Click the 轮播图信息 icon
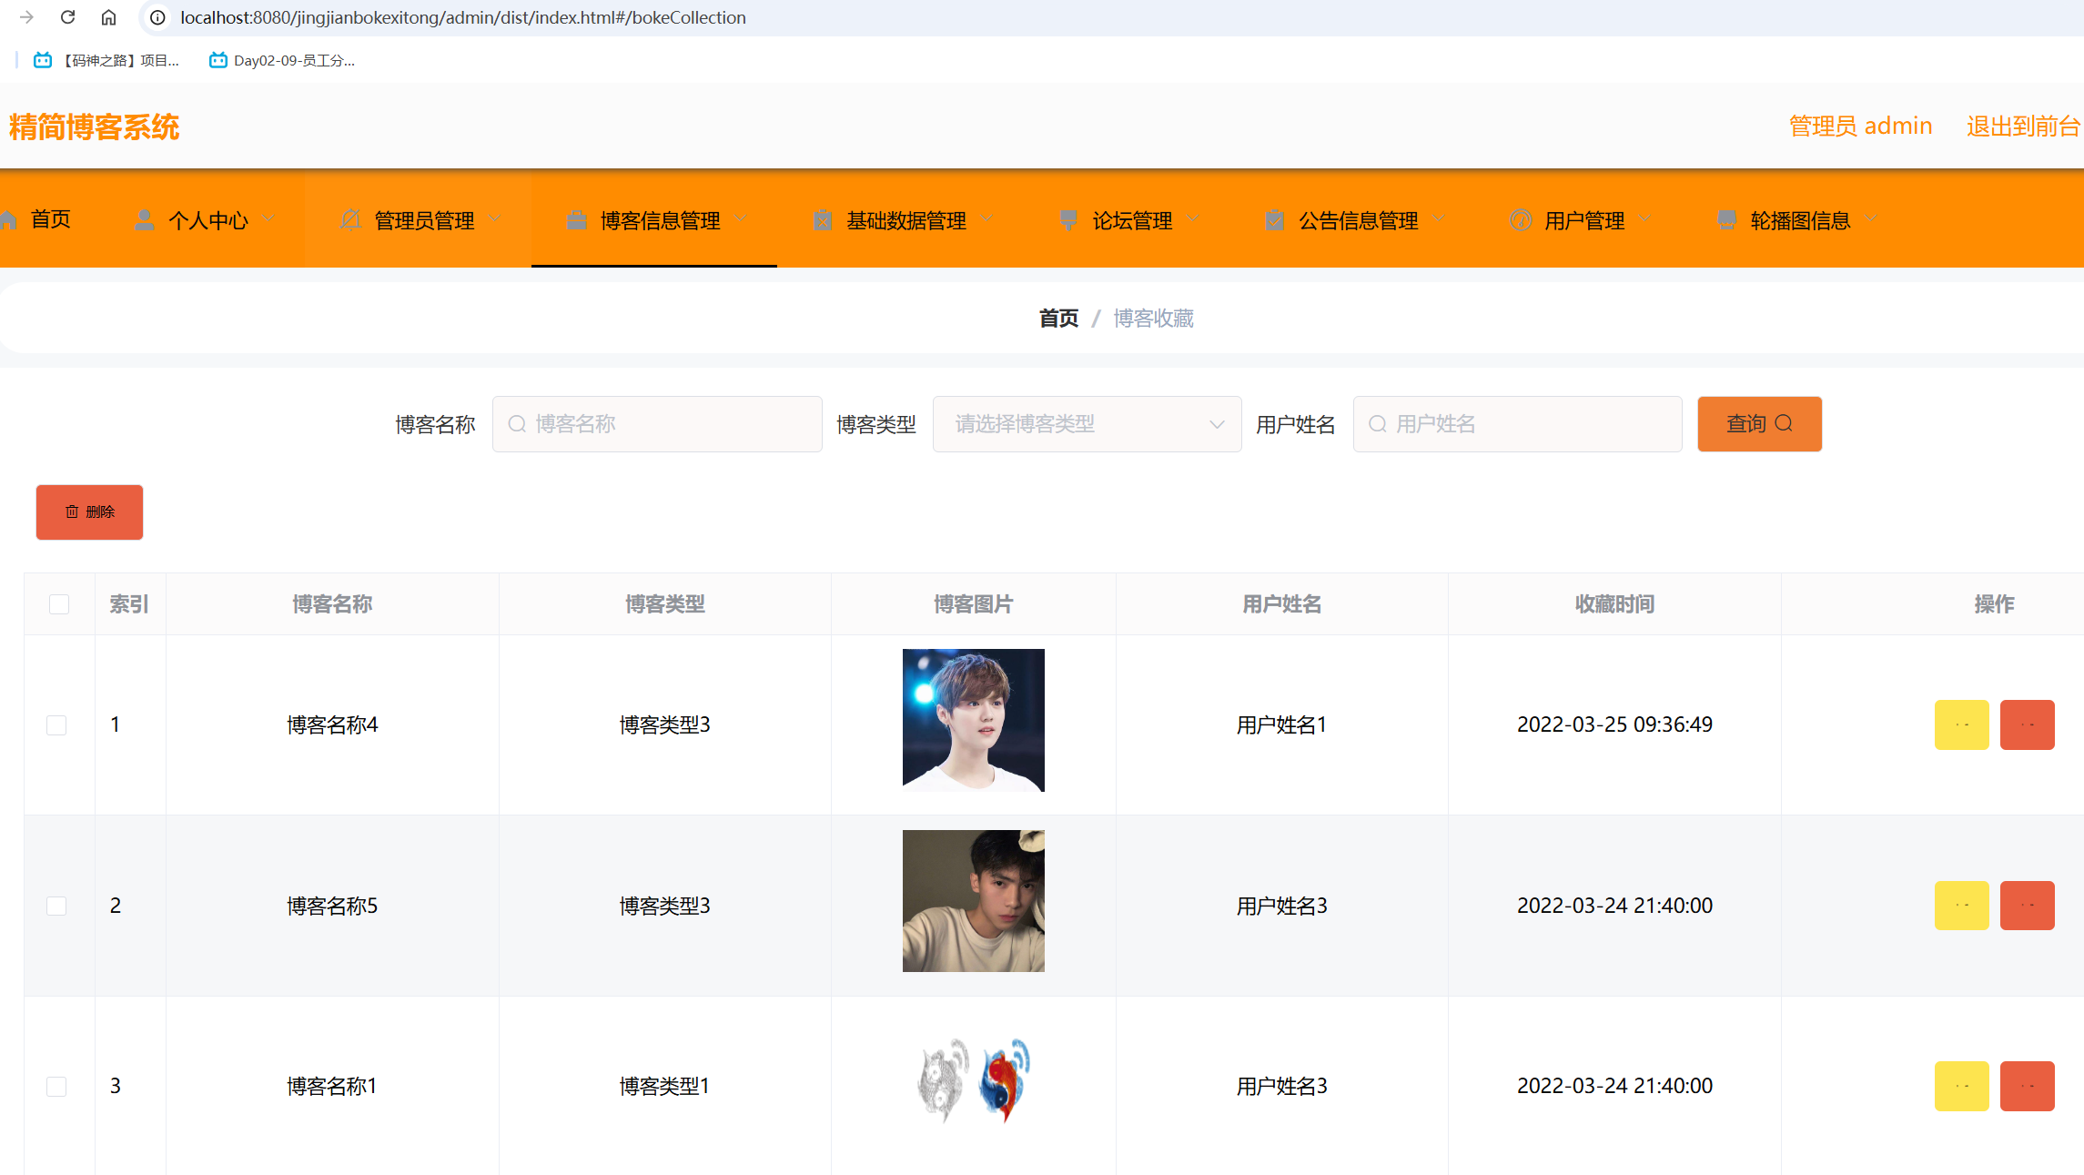This screenshot has width=2084, height=1175. tap(1726, 220)
